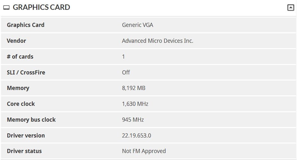Select the Not FM Approved status
This screenshot has height=160, width=297.
pos(144,151)
